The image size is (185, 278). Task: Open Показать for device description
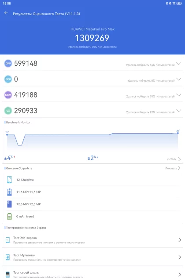pos(173,168)
